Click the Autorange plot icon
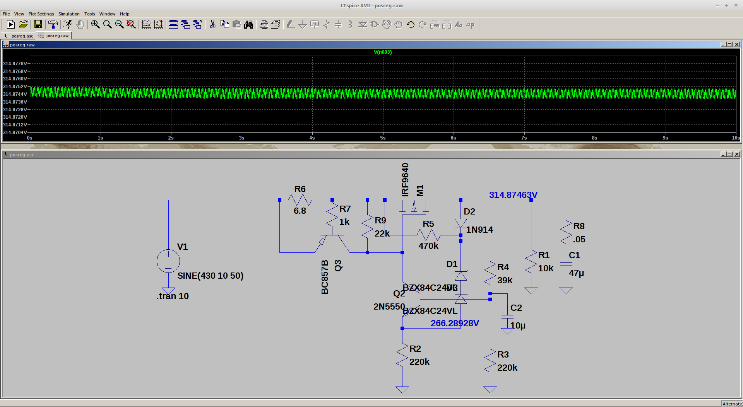743x407 pixels. pos(146,25)
